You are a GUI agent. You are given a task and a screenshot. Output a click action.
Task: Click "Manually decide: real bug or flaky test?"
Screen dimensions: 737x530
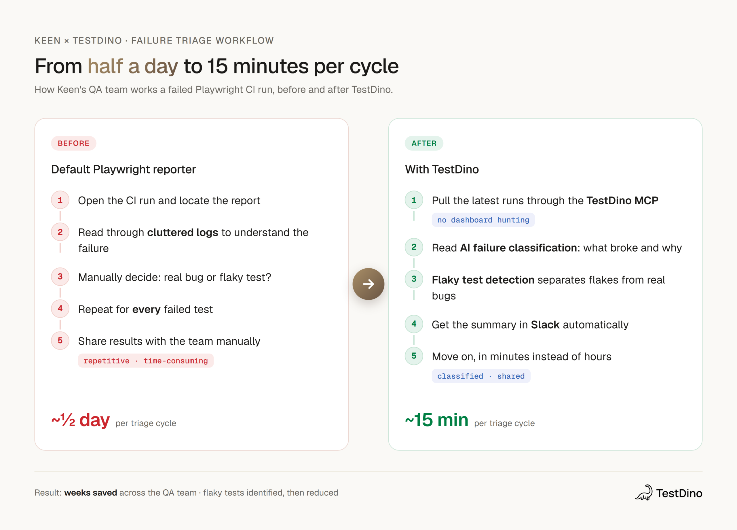point(174,277)
